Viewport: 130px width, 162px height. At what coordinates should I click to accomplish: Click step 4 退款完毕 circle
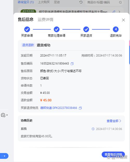click(116, 29)
